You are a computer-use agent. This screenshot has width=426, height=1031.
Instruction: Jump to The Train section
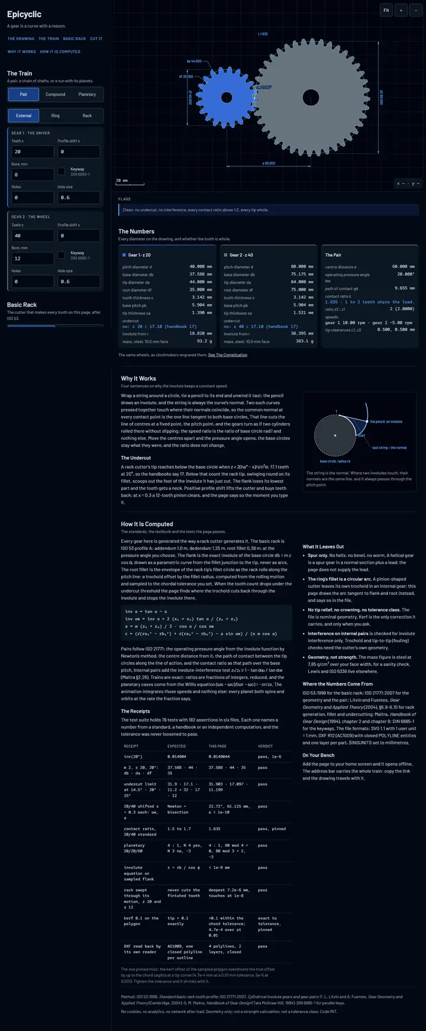point(49,38)
